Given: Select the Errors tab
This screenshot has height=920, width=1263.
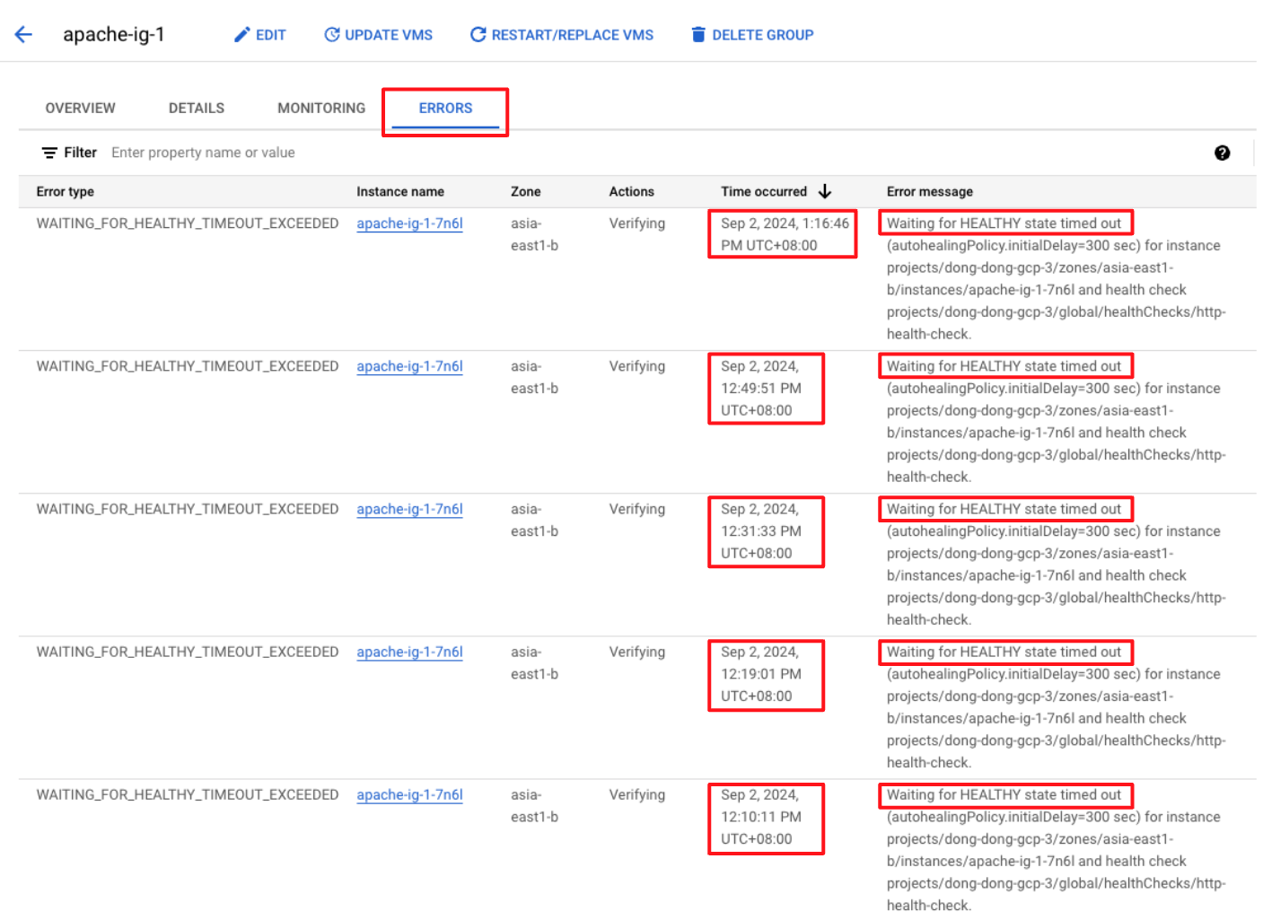Looking at the screenshot, I should tap(445, 108).
